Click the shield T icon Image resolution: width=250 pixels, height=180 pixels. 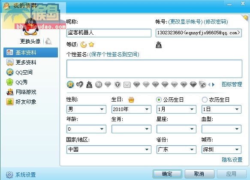click(x=117, y=84)
